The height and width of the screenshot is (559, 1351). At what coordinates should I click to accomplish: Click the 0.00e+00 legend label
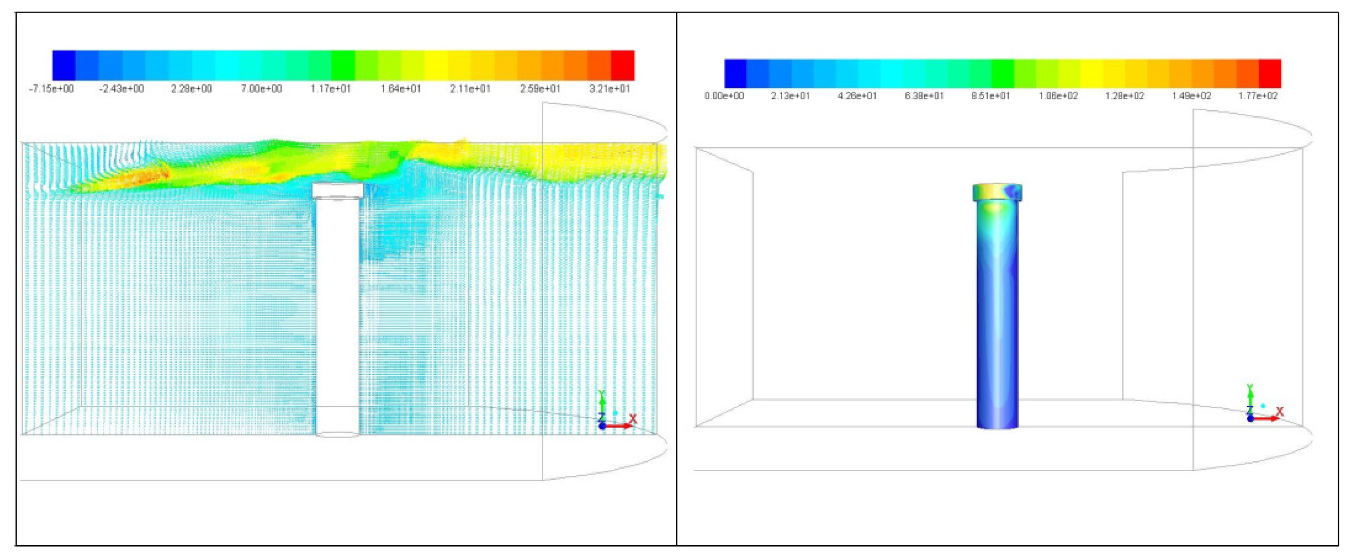tap(724, 96)
